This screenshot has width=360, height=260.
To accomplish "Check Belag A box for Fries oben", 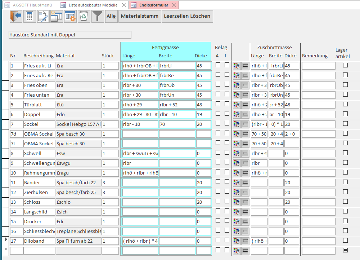I will 218,84.
